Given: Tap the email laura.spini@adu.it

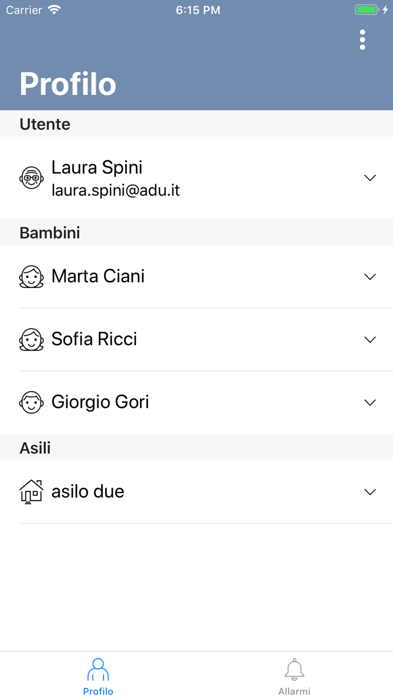Looking at the screenshot, I should [116, 190].
